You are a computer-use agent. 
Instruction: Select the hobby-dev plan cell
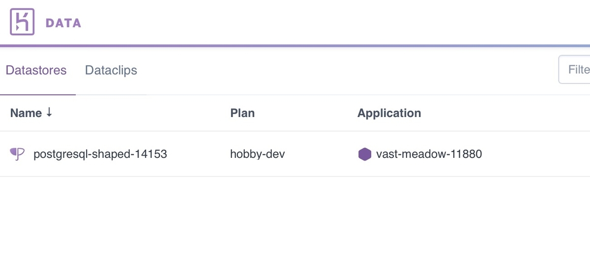(x=258, y=154)
